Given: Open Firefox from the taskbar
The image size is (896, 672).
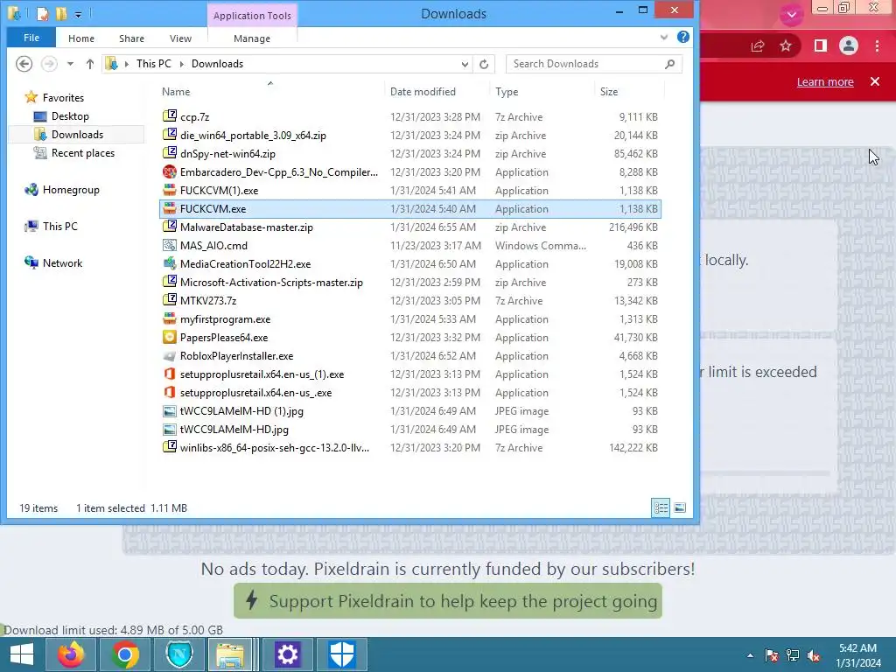Looking at the screenshot, I should (71, 654).
